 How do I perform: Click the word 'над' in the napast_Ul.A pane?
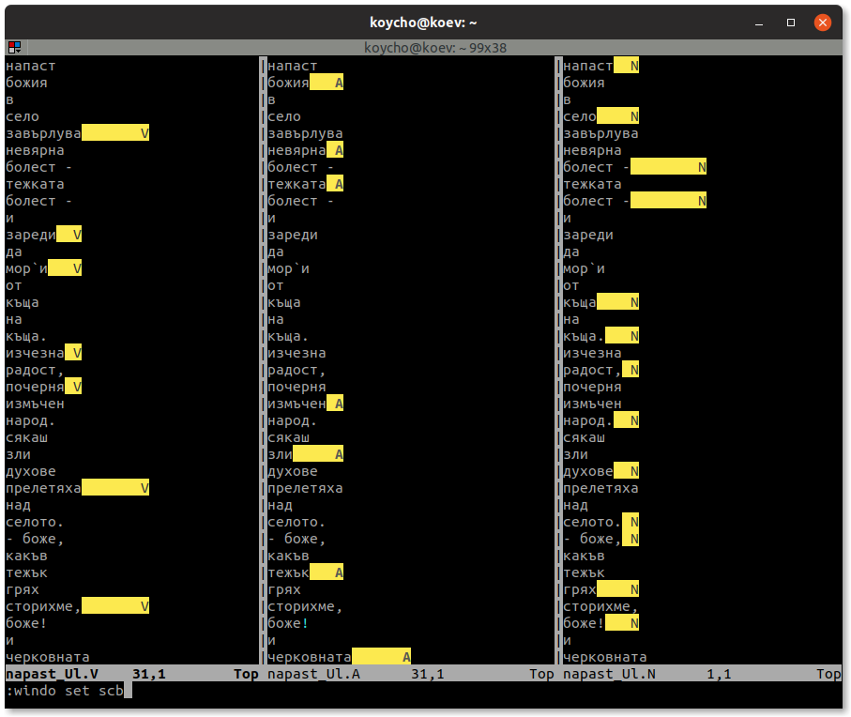pyautogui.click(x=280, y=505)
